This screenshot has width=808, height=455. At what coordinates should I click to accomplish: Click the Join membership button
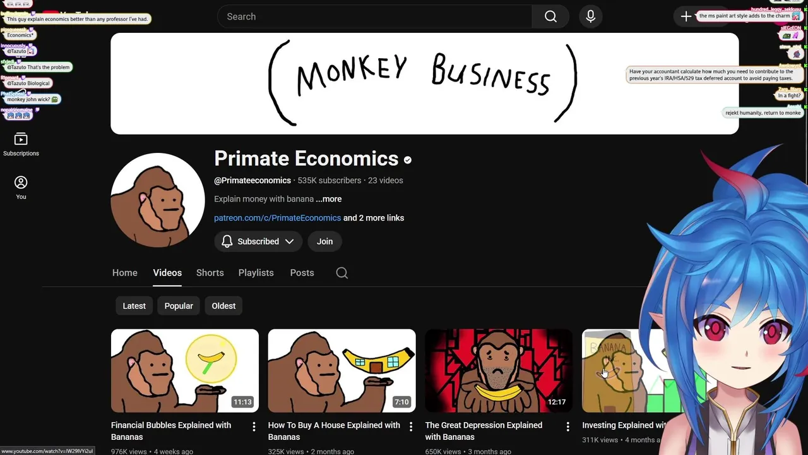[x=325, y=241]
